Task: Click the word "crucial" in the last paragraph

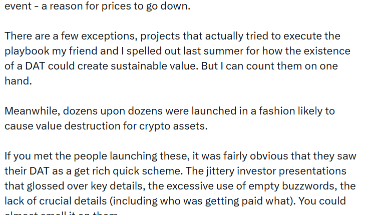Action: [46, 201]
